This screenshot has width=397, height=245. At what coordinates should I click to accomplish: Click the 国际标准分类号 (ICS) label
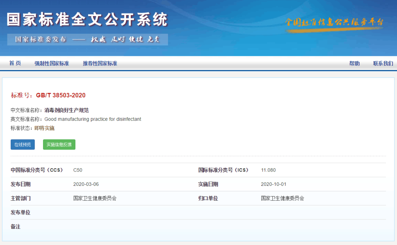click(x=223, y=170)
